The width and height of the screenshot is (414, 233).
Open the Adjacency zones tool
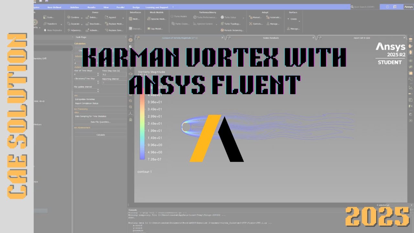pos(74,30)
